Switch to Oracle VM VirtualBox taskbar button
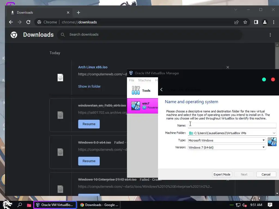279x209 pixels. tap(55, 205)
